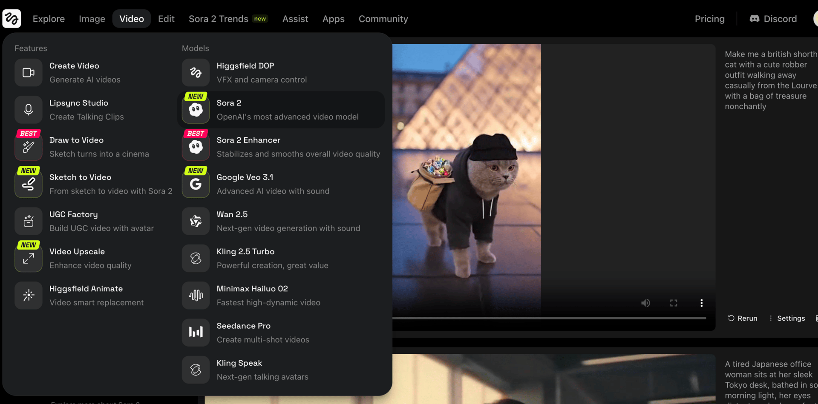Go to the Explore tab
Image resolution: width=818 pixels, height=404 pixels.
click(49, 19)
